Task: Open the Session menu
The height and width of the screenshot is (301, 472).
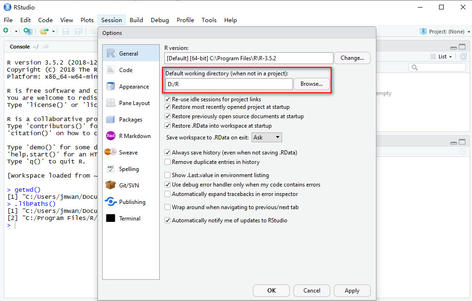Action: [112, 20]
